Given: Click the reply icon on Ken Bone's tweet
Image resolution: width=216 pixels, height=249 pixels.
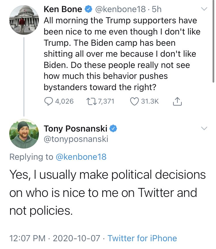Looking at the screenshot, I should point(49,101).
